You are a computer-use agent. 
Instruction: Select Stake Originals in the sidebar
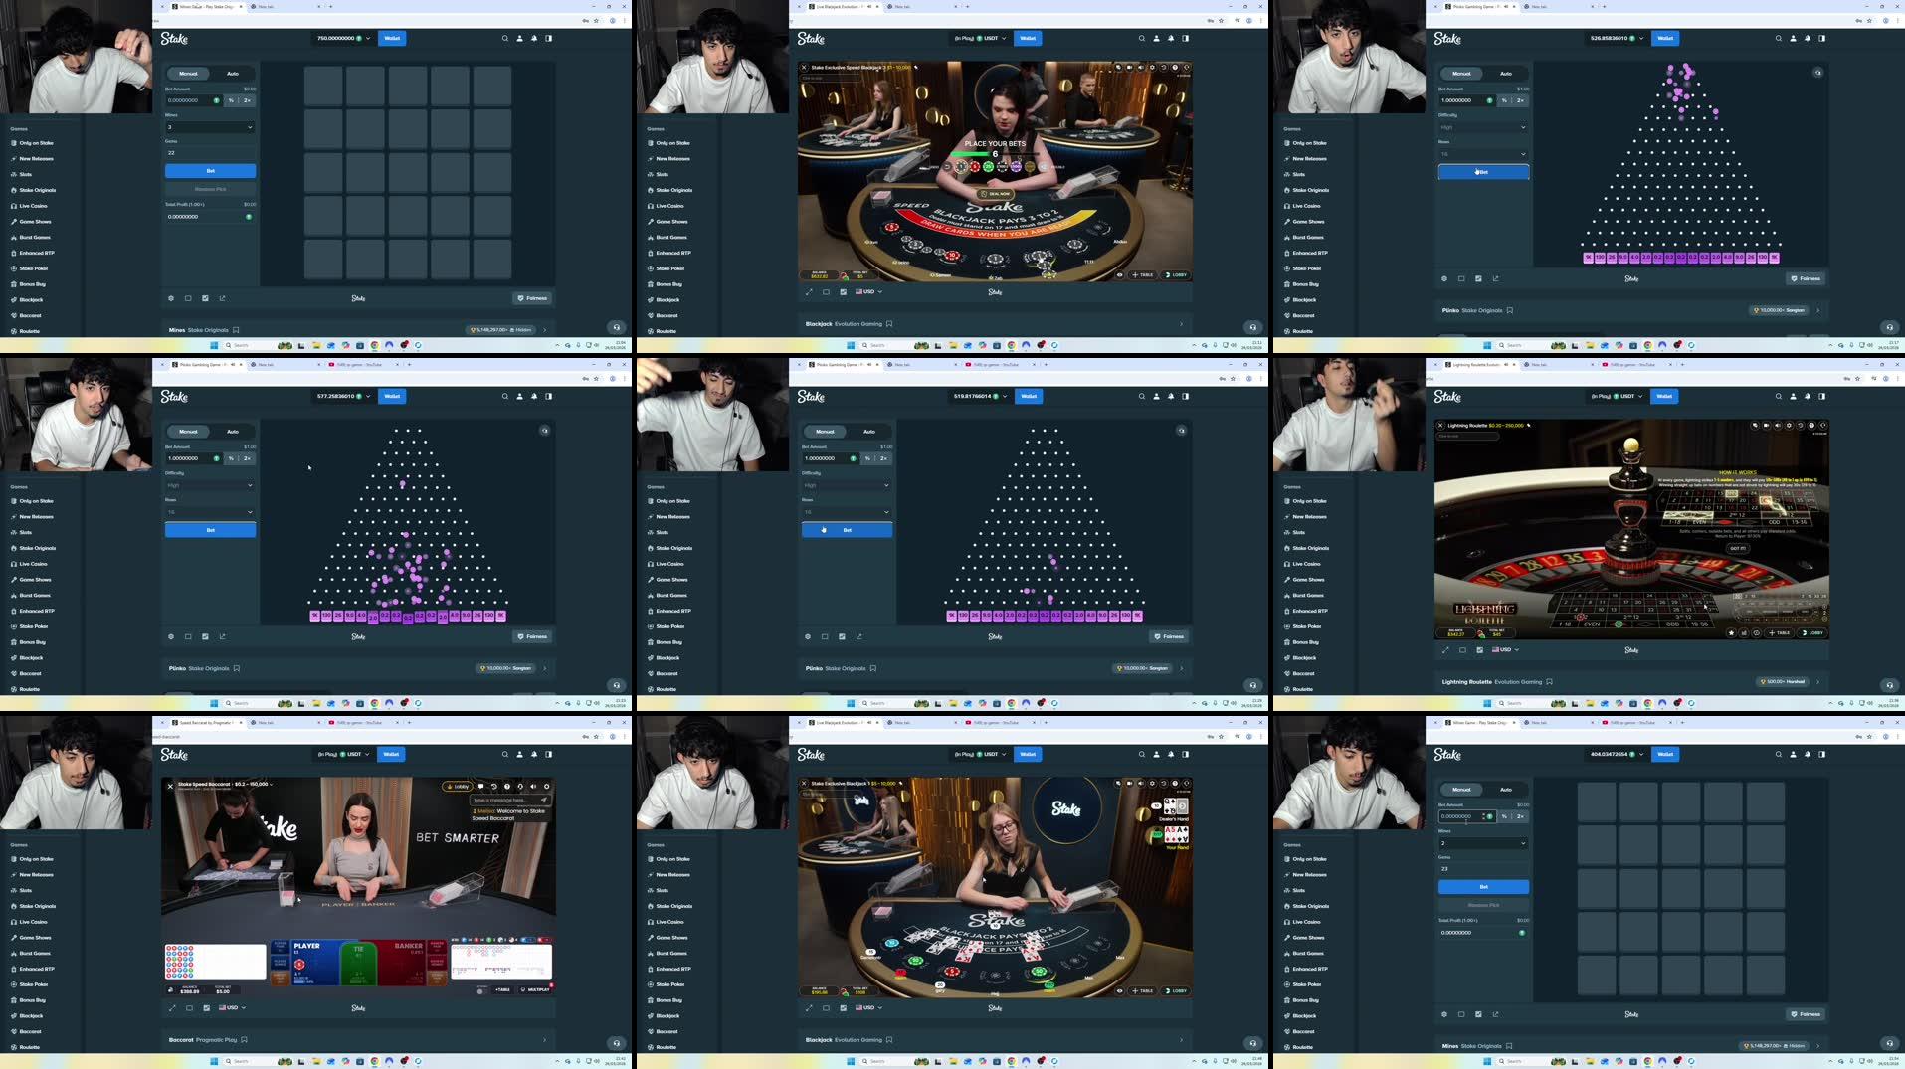point(36,189)
